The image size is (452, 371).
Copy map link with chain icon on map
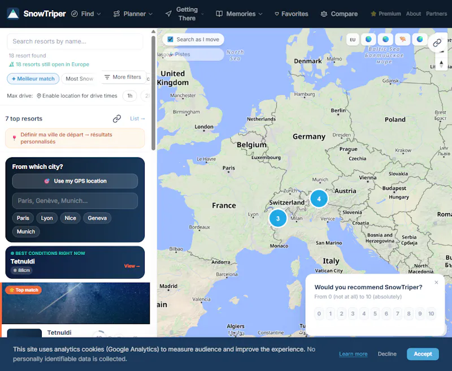(x=437, y=42)
